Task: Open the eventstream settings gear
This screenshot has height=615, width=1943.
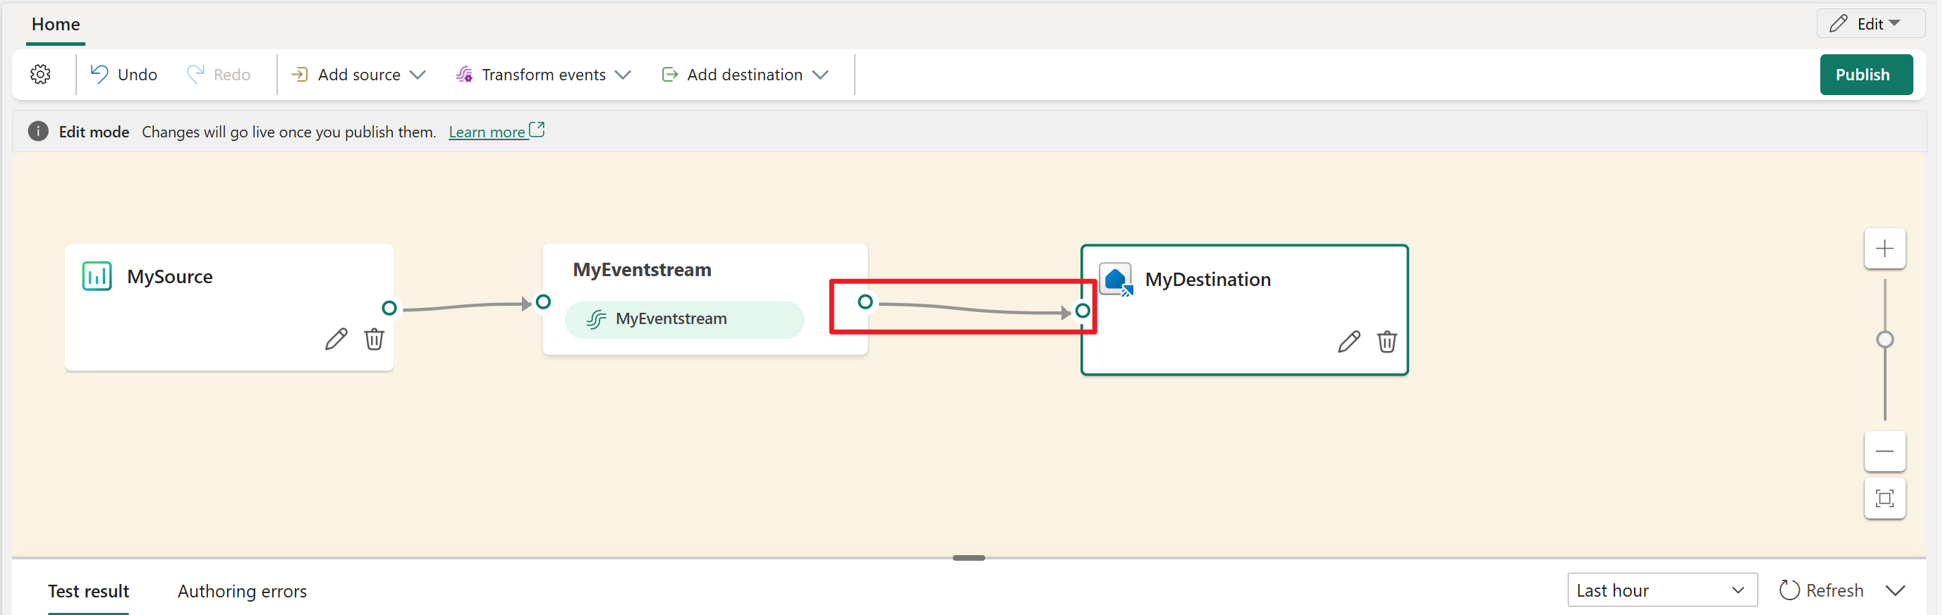Action: coord(41,75)
